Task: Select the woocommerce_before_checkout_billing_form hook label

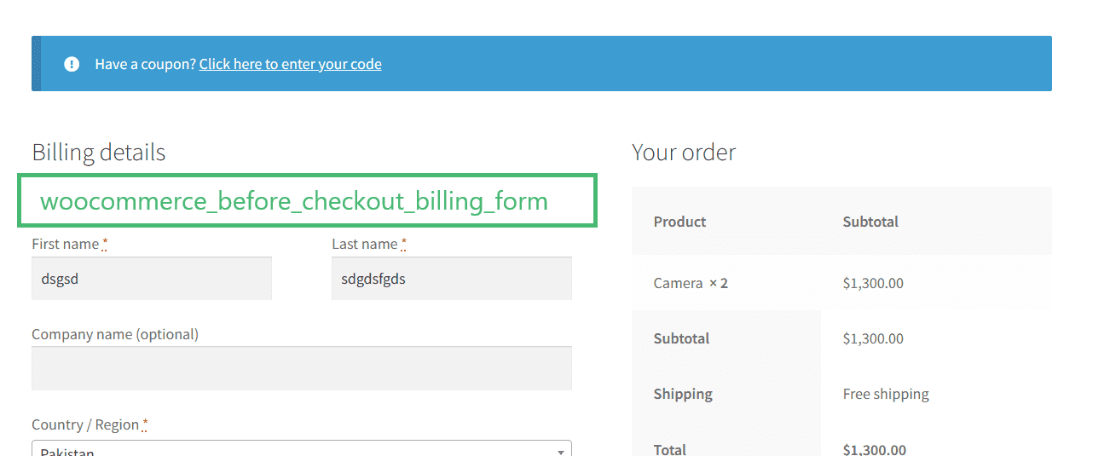Action: (x=294, y=201)
